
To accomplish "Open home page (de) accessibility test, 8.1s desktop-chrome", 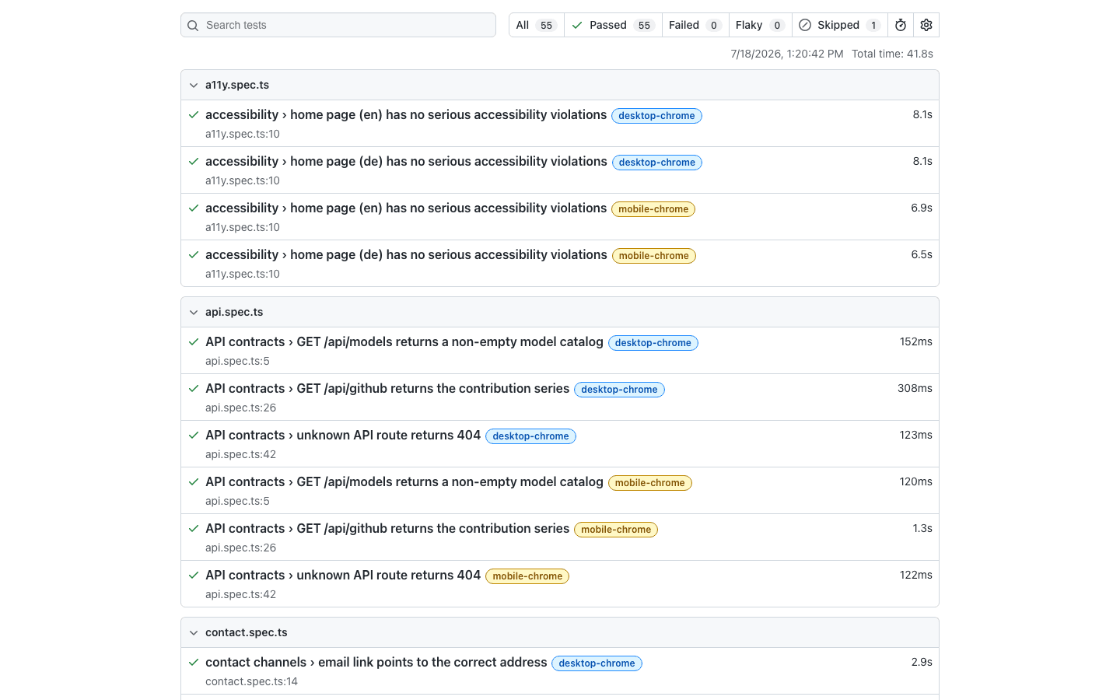I will (x=406, y=161).
